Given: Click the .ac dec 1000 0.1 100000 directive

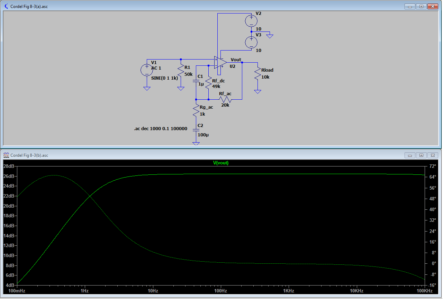Looking at the screenshot, I should click(161, 129).
